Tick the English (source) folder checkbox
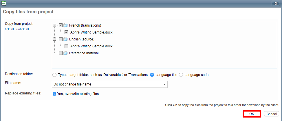282x121 pixels. (61, 39)
